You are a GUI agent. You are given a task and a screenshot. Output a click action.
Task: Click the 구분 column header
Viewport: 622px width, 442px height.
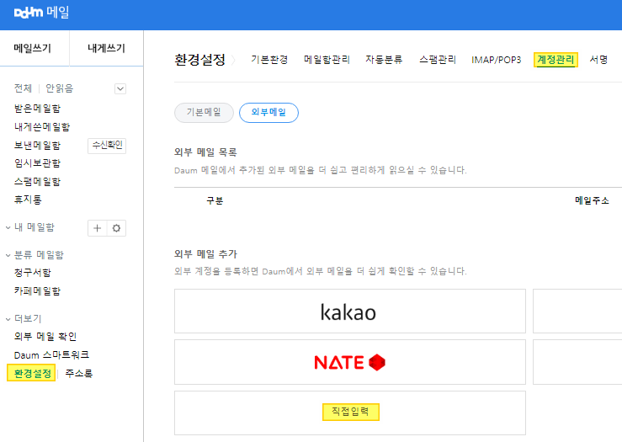tap(215, 200)
